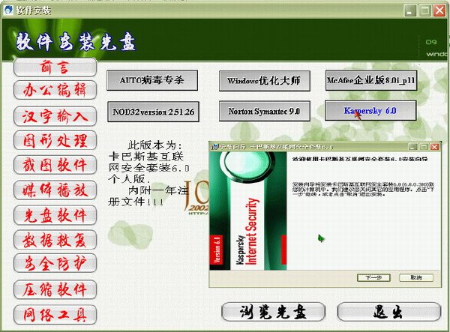Install Norton Symantec 9.0
Viewport: 450px width, 332px height.
tap(264, 111)
